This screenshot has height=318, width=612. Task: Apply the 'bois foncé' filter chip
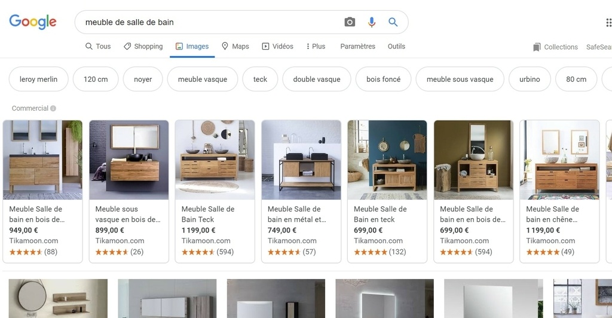(x=383, y=79)
